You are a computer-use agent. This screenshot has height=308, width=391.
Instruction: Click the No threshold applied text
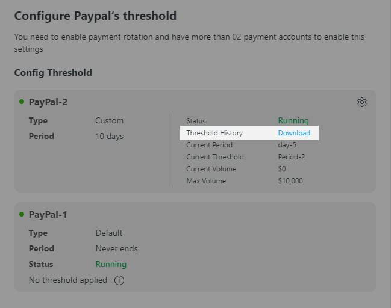(x=68, y=280)
